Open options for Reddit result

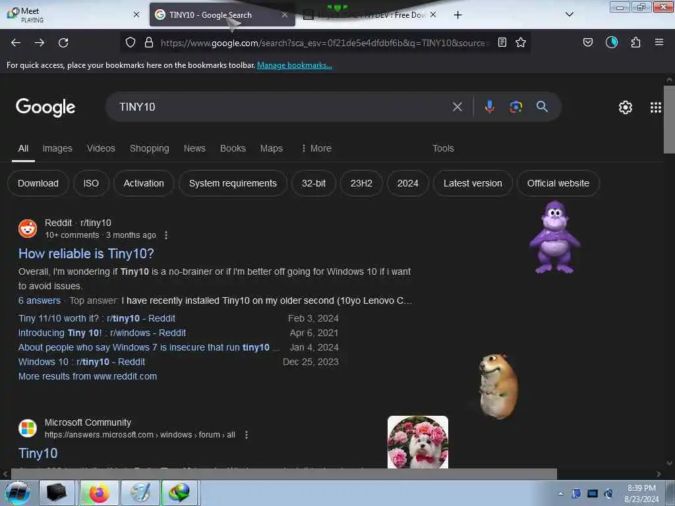(x=166, y=235)
